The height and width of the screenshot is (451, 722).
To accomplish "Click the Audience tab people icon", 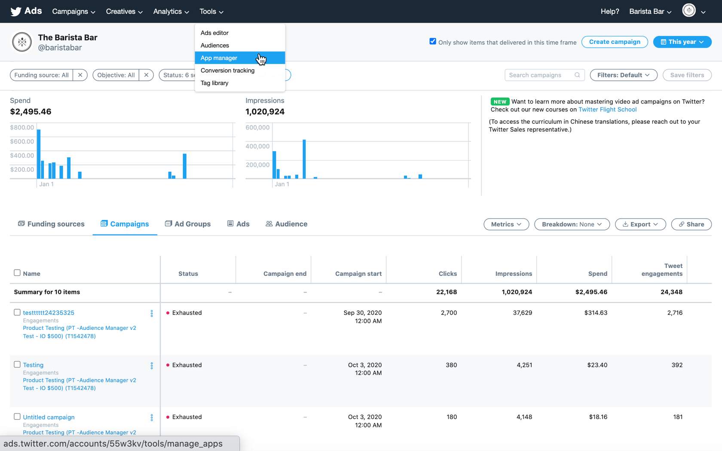I will 269,224.
